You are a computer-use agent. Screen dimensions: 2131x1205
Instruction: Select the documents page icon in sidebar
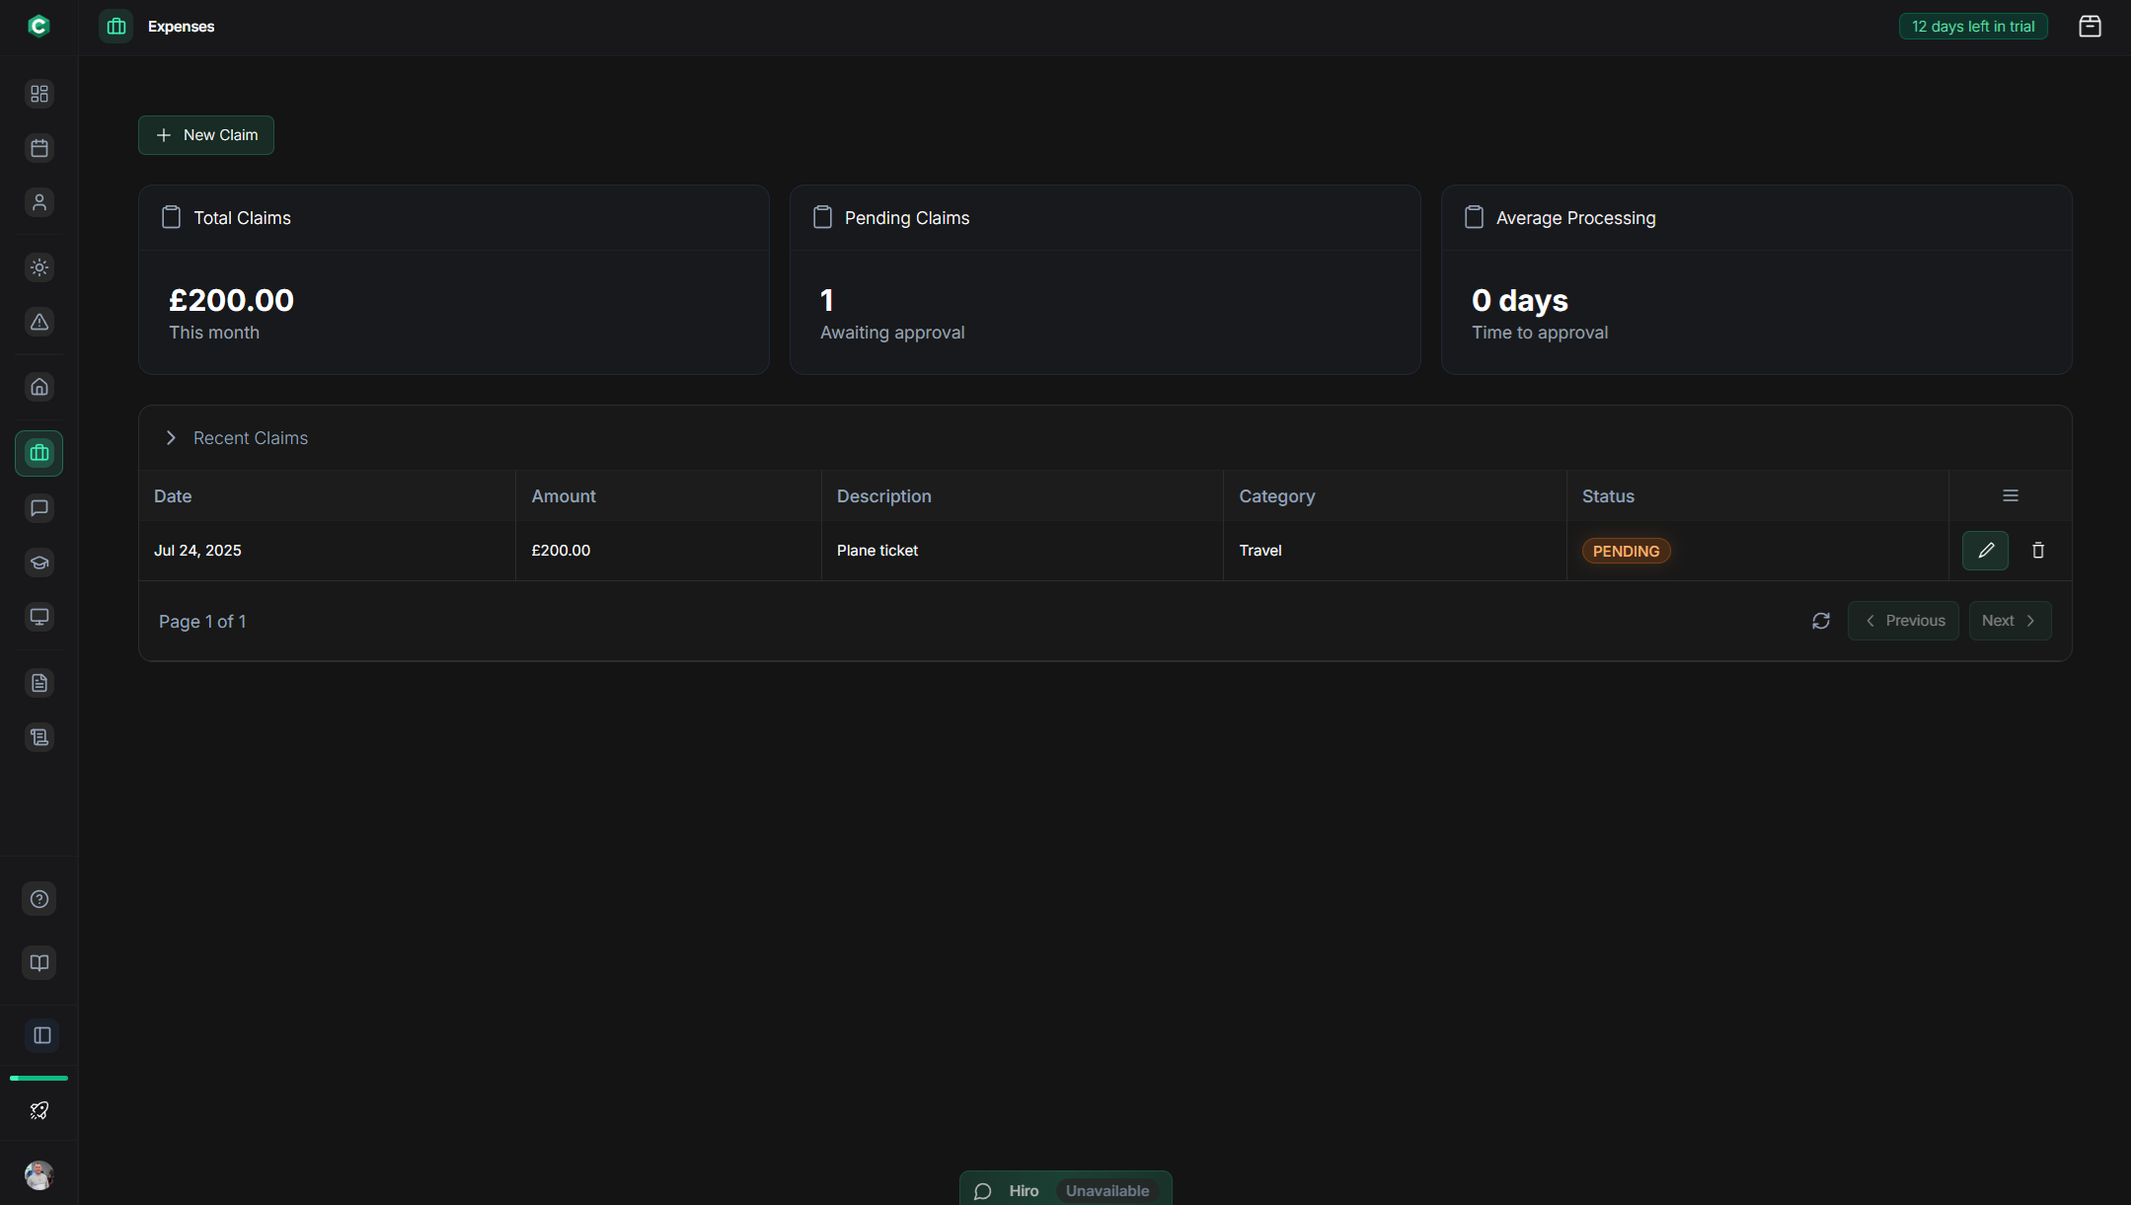39,682
